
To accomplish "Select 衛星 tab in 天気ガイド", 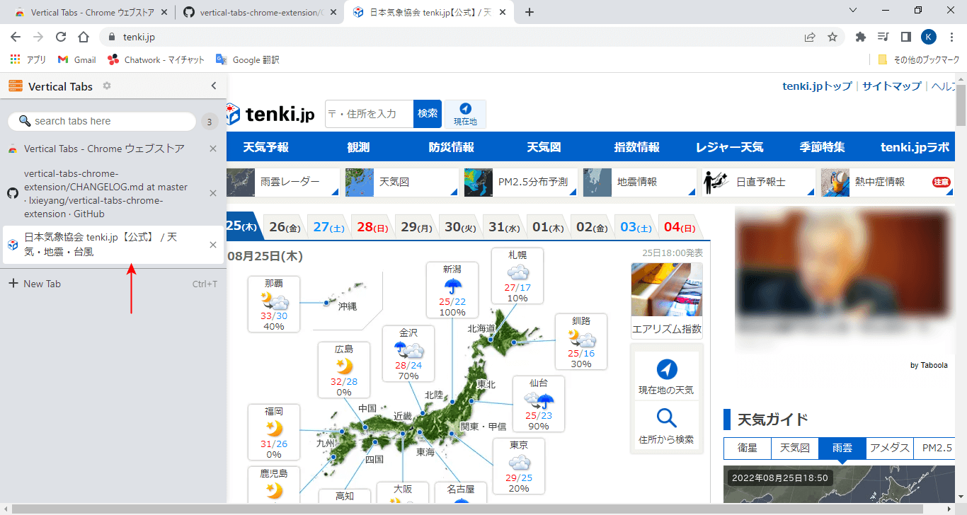I will click(747, 448).
